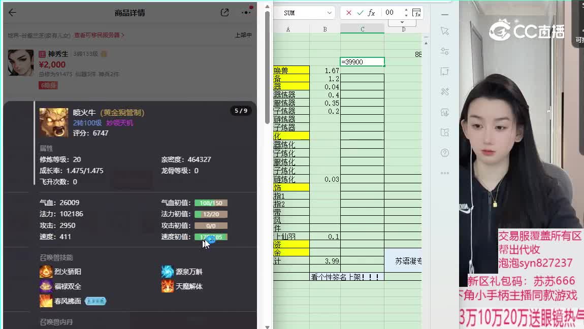This screenshot has width=584, height=329.
Task: Click the cell being edited containing =39900
Action: (x=362, y=62)
